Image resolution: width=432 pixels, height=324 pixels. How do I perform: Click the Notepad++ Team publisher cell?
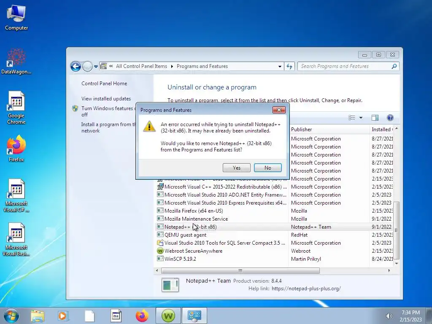tap(311, 227)
